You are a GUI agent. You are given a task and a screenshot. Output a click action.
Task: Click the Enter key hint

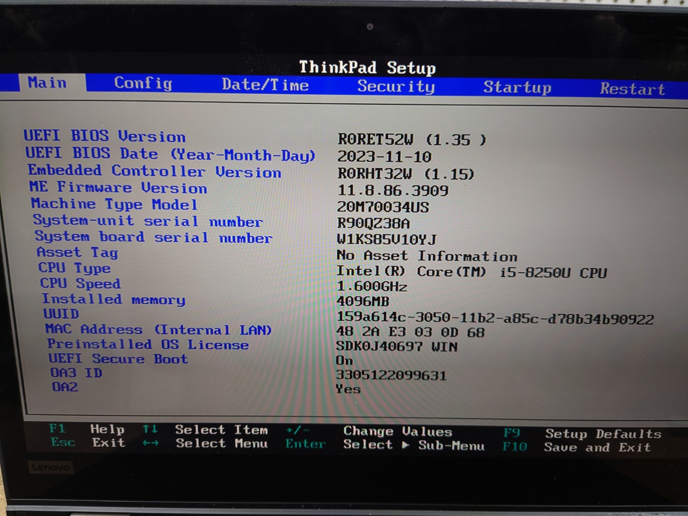click(x=306, y=444)
